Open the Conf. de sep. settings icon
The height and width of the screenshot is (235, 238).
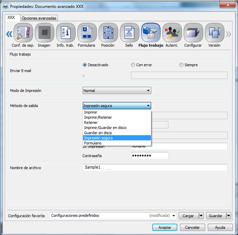pos(23,33)
